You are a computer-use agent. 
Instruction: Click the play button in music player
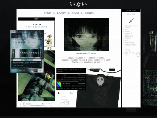pyautogui.click(x=16, y=42)
